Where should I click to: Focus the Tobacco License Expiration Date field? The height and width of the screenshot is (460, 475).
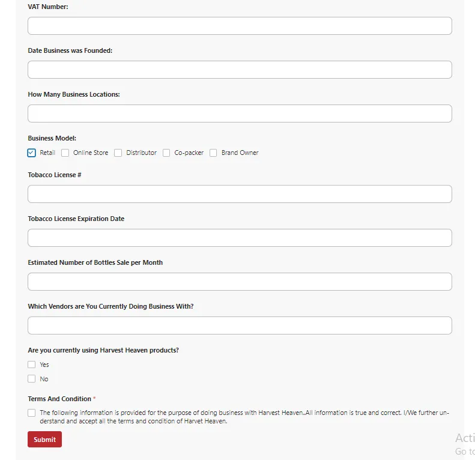point(240,238)
